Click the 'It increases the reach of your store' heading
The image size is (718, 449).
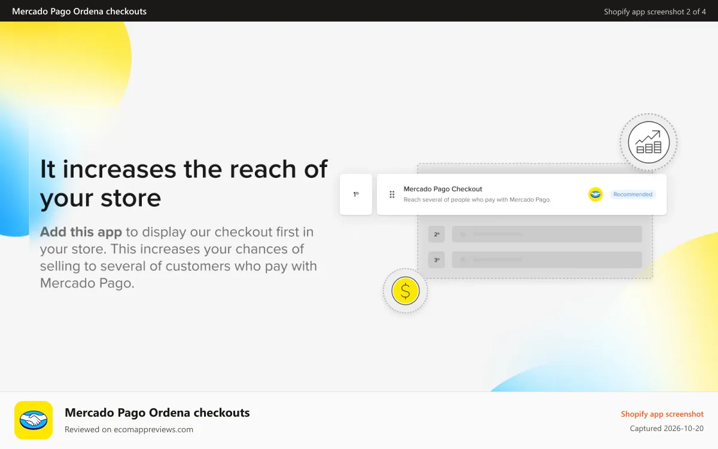[184, 183]
